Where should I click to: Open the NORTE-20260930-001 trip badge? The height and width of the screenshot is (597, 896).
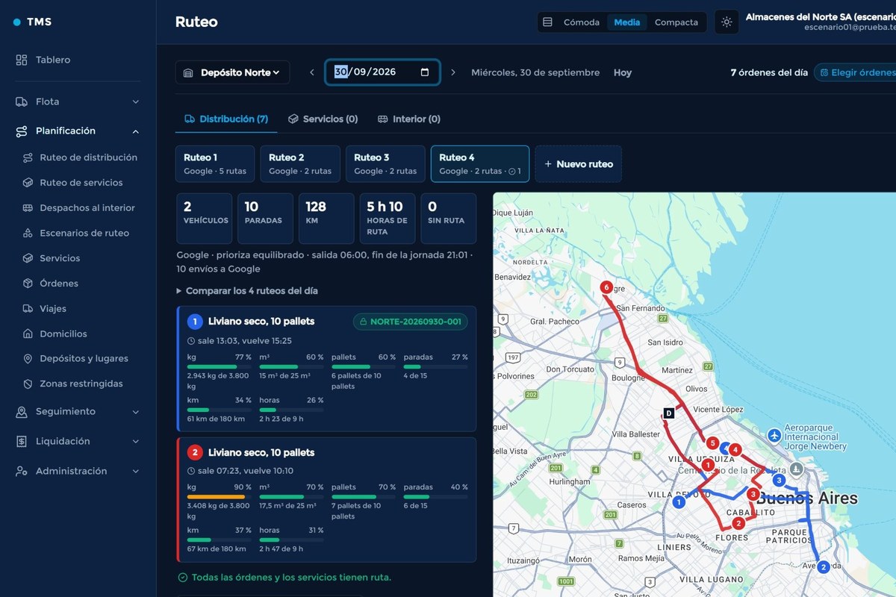(x=411, y=322)
